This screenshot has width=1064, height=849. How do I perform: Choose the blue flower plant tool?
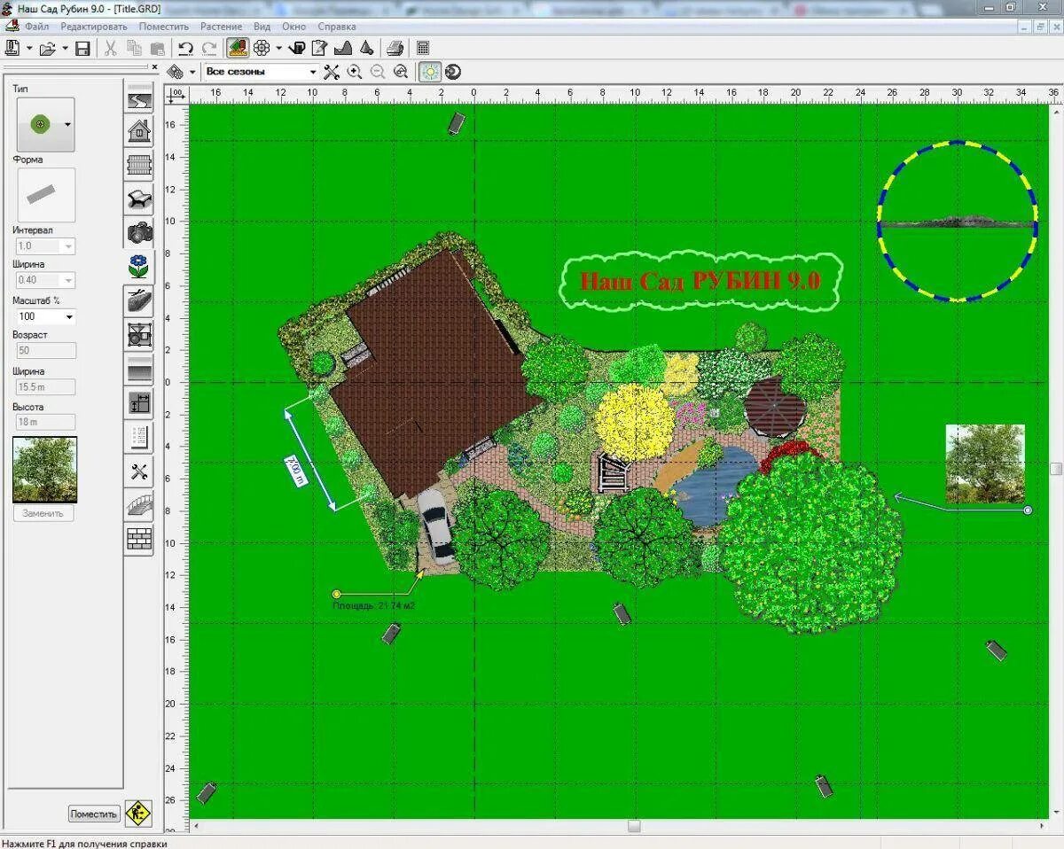[139, 266]
